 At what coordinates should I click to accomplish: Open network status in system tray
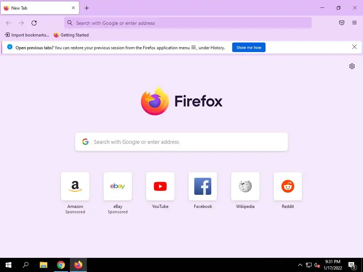point(309,265)
